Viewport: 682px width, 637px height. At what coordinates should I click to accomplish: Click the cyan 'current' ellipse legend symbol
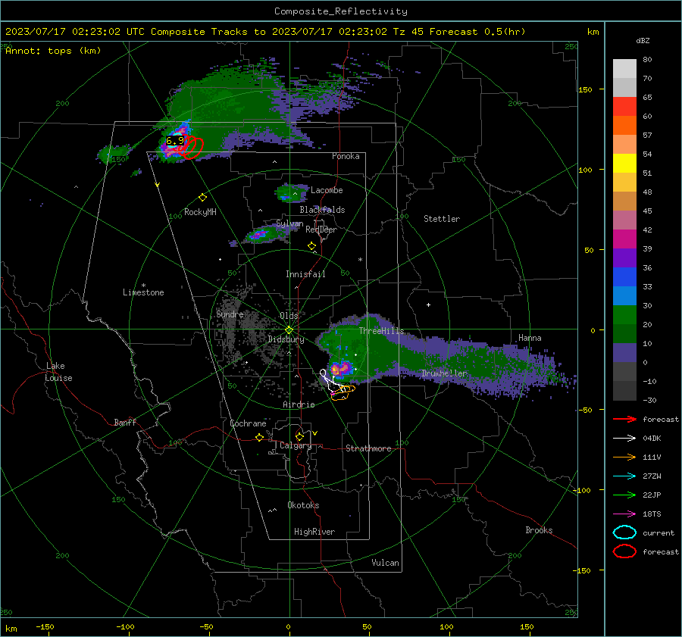pos(624,532)
